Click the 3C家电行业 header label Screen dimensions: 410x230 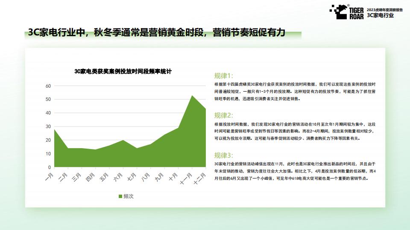tap(380, 15)
